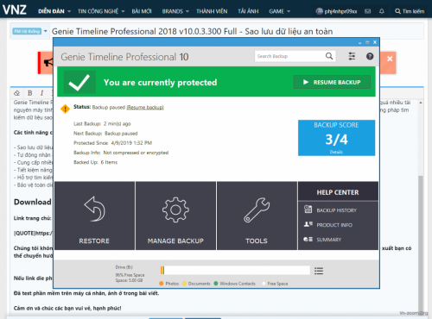Image resolution: width=432 pixels, height=319 pixels.
Task: Open the thread prefix dropdown arrow
Action: point(46,31)
